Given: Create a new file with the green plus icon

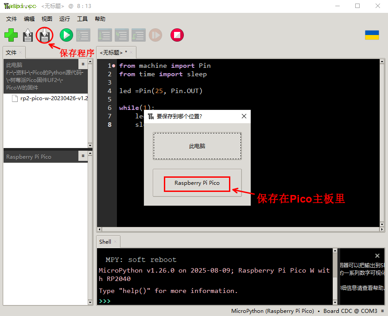Looking at the screenshot, I should click(x=11, y=35).
